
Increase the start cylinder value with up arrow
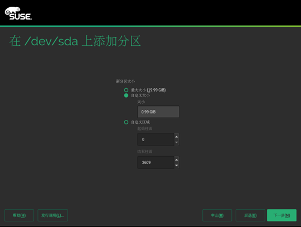176,137
